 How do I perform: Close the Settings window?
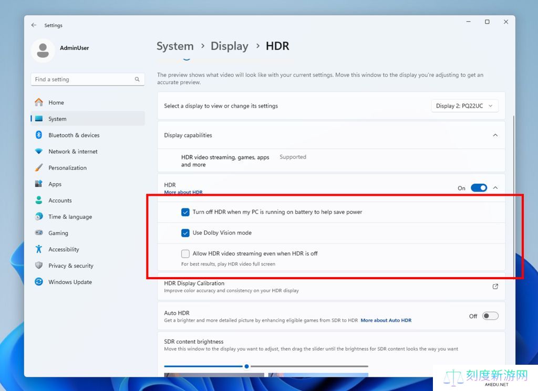(506, 22)
